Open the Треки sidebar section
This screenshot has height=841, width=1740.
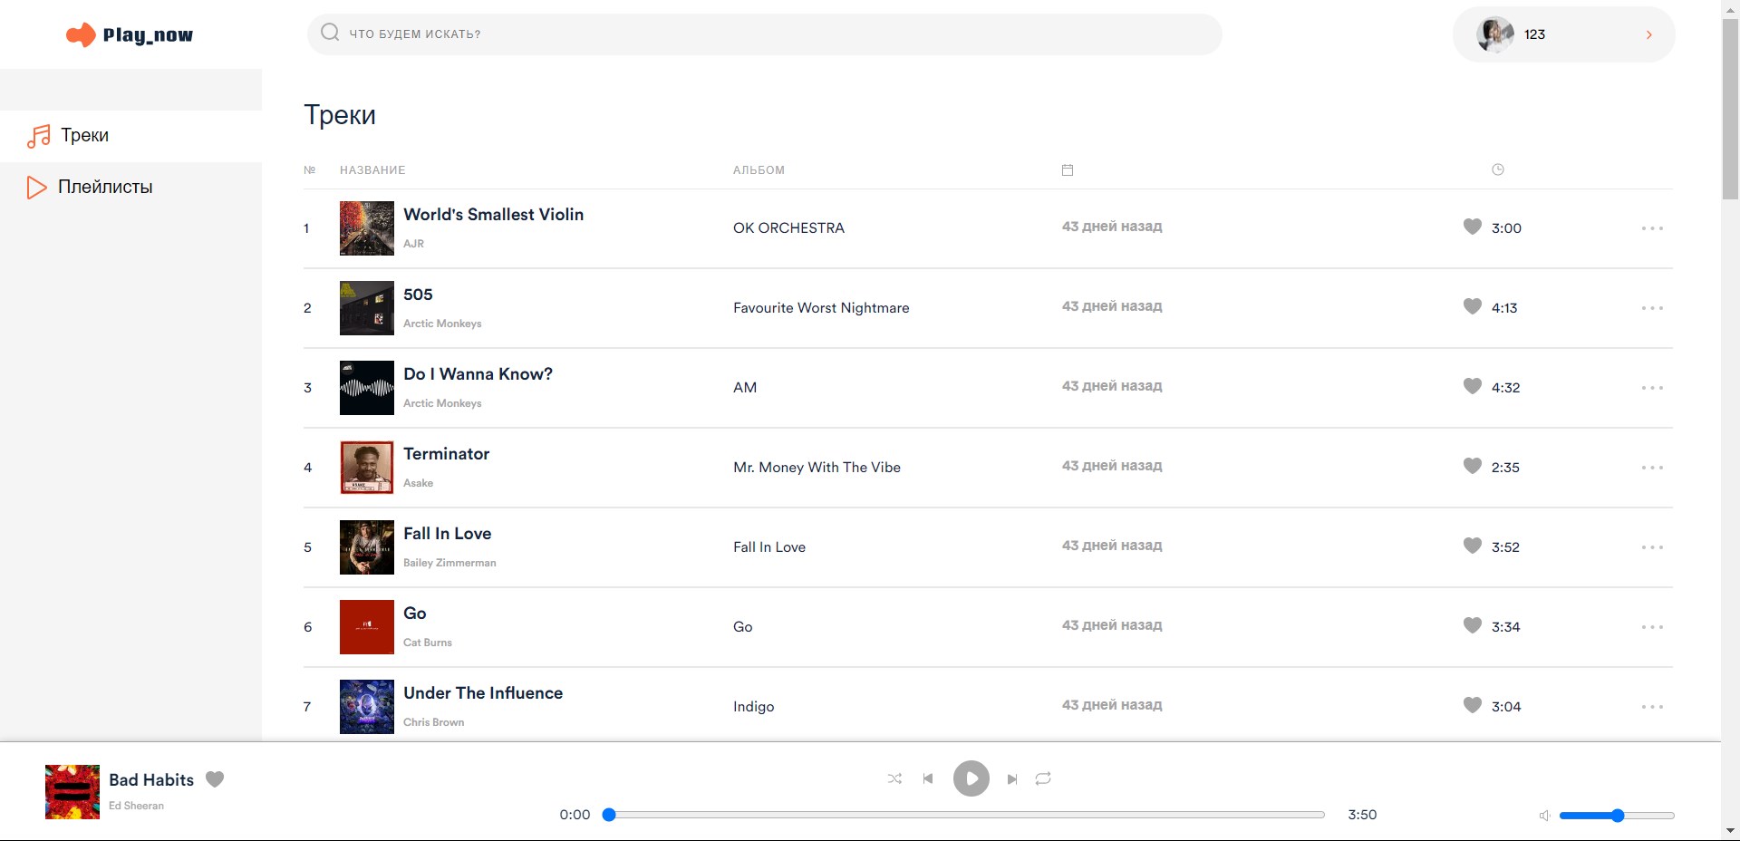(x=84, y=136)
